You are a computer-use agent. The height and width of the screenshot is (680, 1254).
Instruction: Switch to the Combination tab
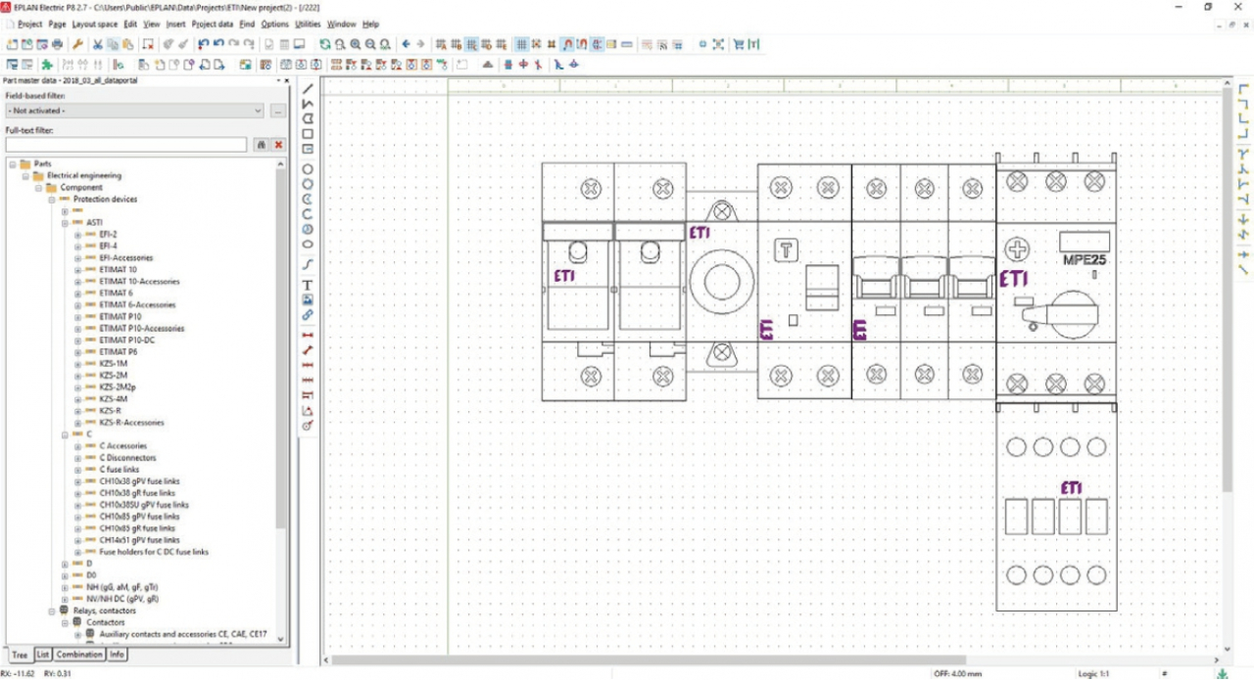coord(79,655)
